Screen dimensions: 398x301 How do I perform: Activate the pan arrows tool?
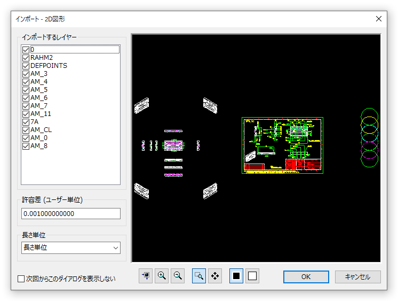pyautogui.click(x=215, y=276)
